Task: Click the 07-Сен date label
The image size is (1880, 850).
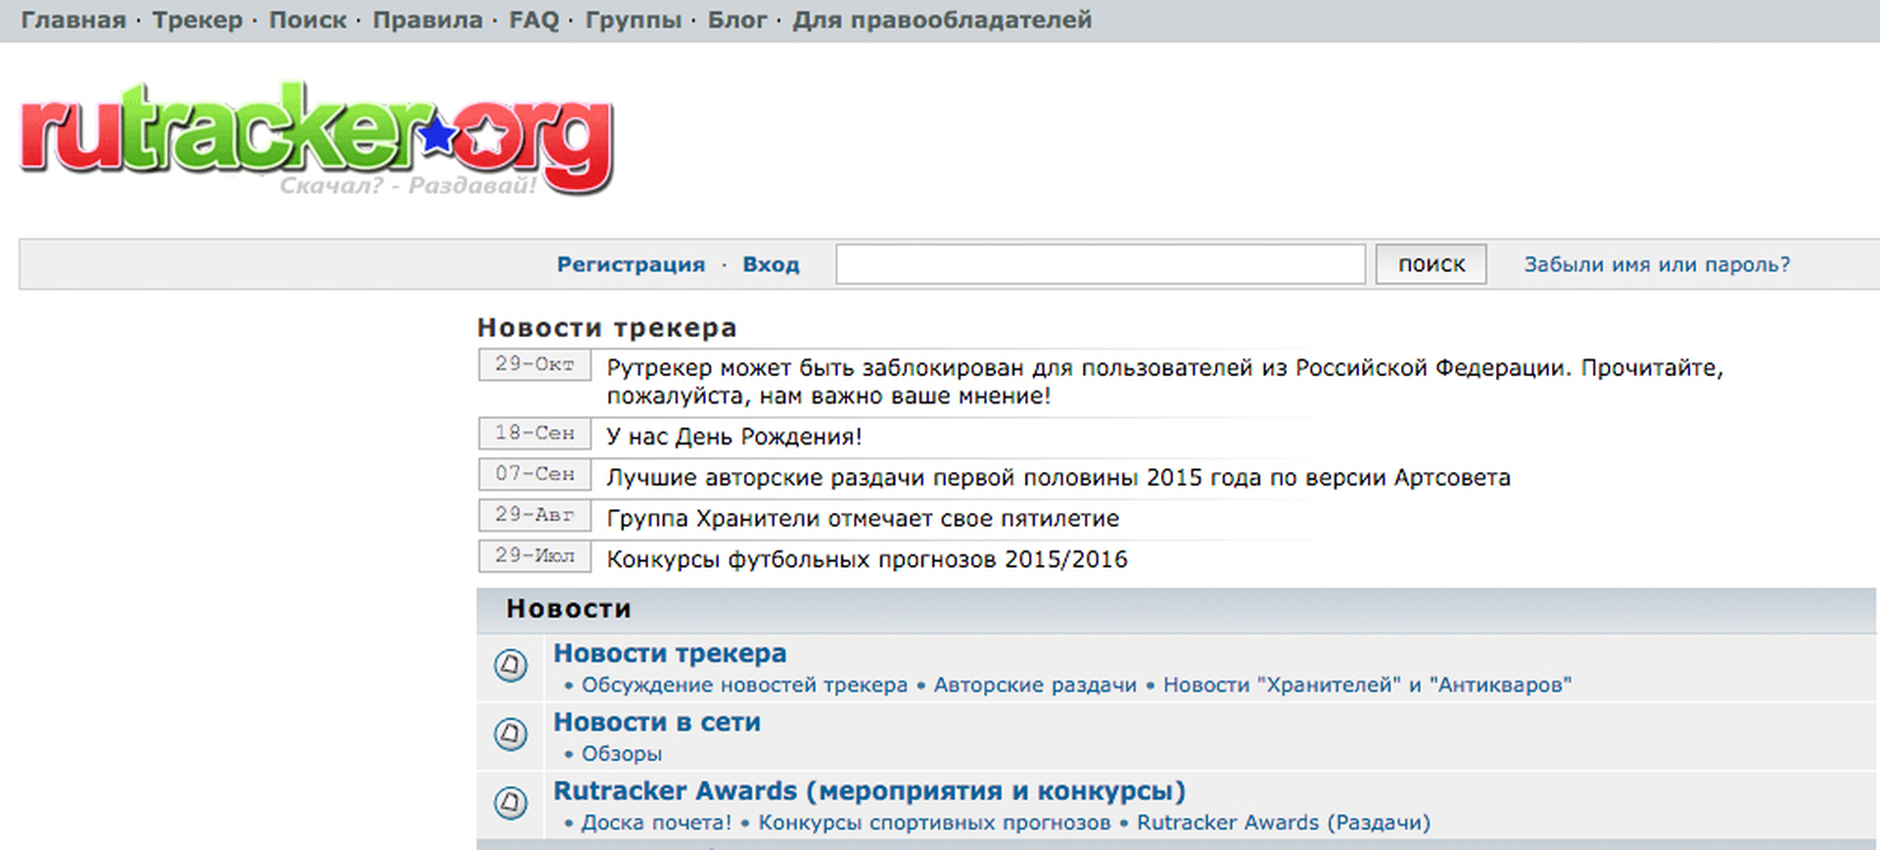Action: pos(535,474)
